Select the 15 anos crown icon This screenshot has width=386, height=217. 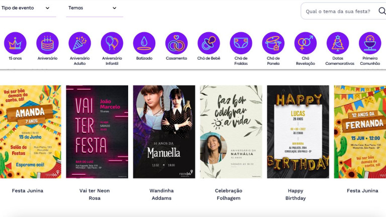pyautogui.click(x=15, y=43)
